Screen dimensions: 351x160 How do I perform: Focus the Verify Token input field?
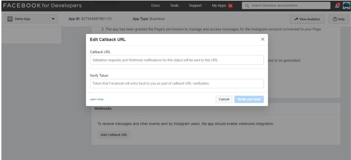pyautogui.click(x=177, y=84)
